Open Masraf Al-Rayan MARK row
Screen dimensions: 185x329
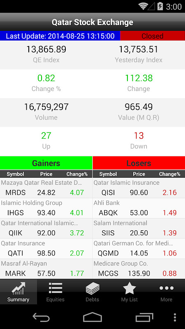point(46,269)
